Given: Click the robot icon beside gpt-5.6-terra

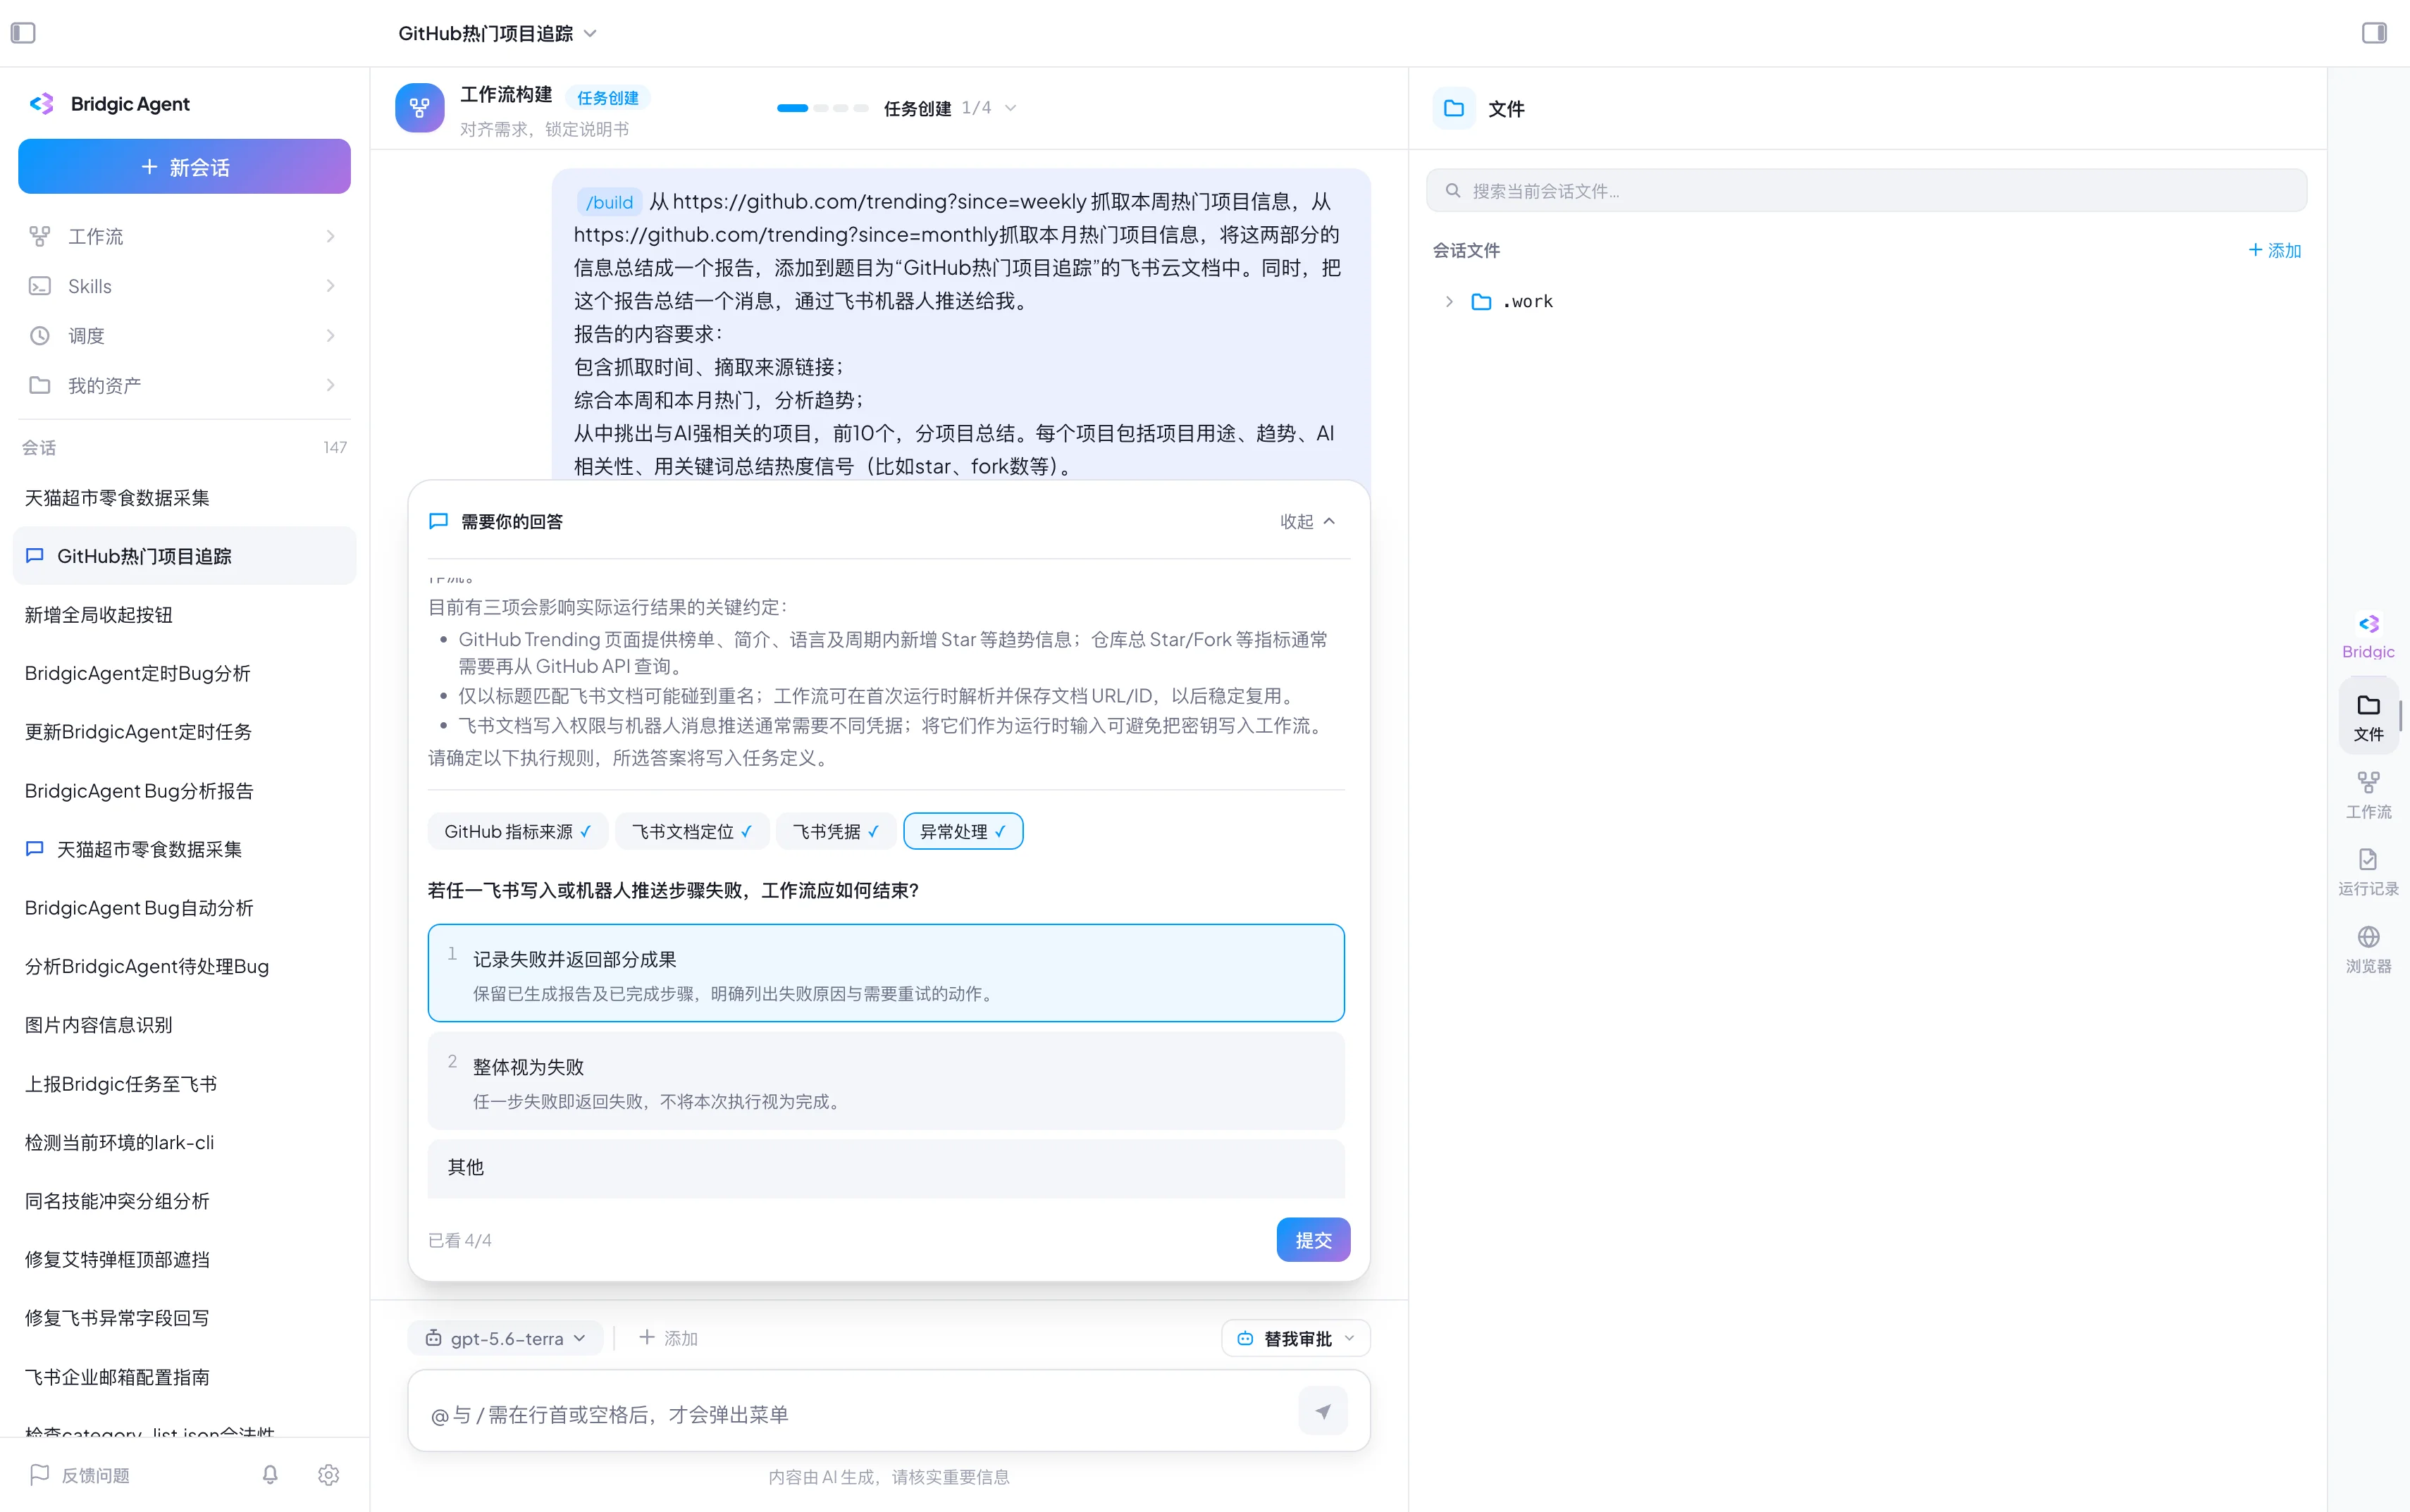Looking at the screenshot, I should click(433, 1338).
